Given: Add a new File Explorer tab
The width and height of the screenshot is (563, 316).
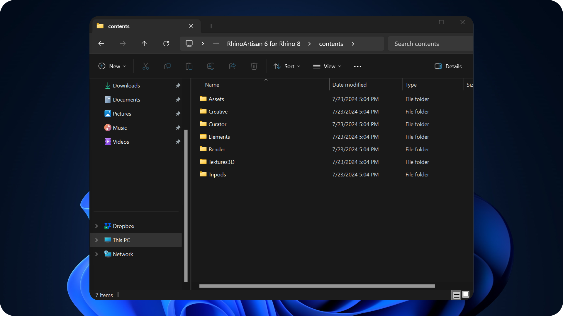Looking at the screenshot, I should coord(211,26).
